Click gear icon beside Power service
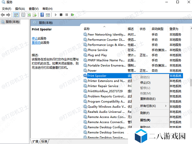Image resolution: width=192 pixels, height=144 pixels. point(85,70)
